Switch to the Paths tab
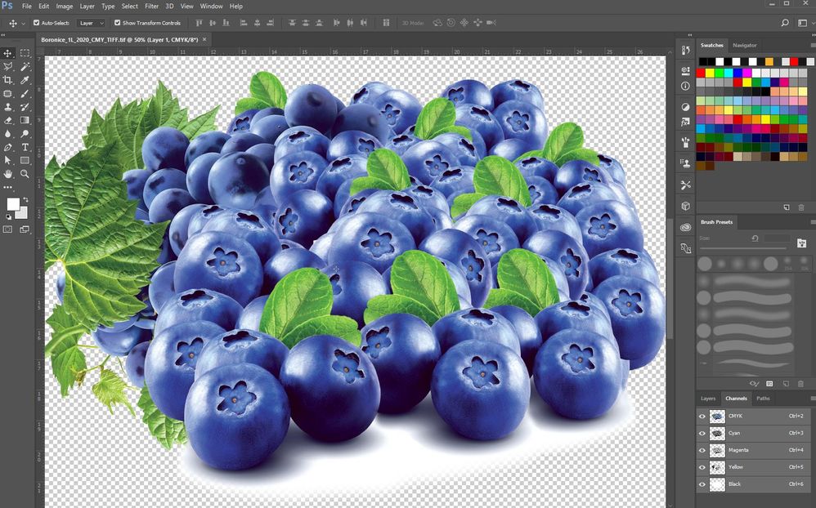 tap(763, 399)
